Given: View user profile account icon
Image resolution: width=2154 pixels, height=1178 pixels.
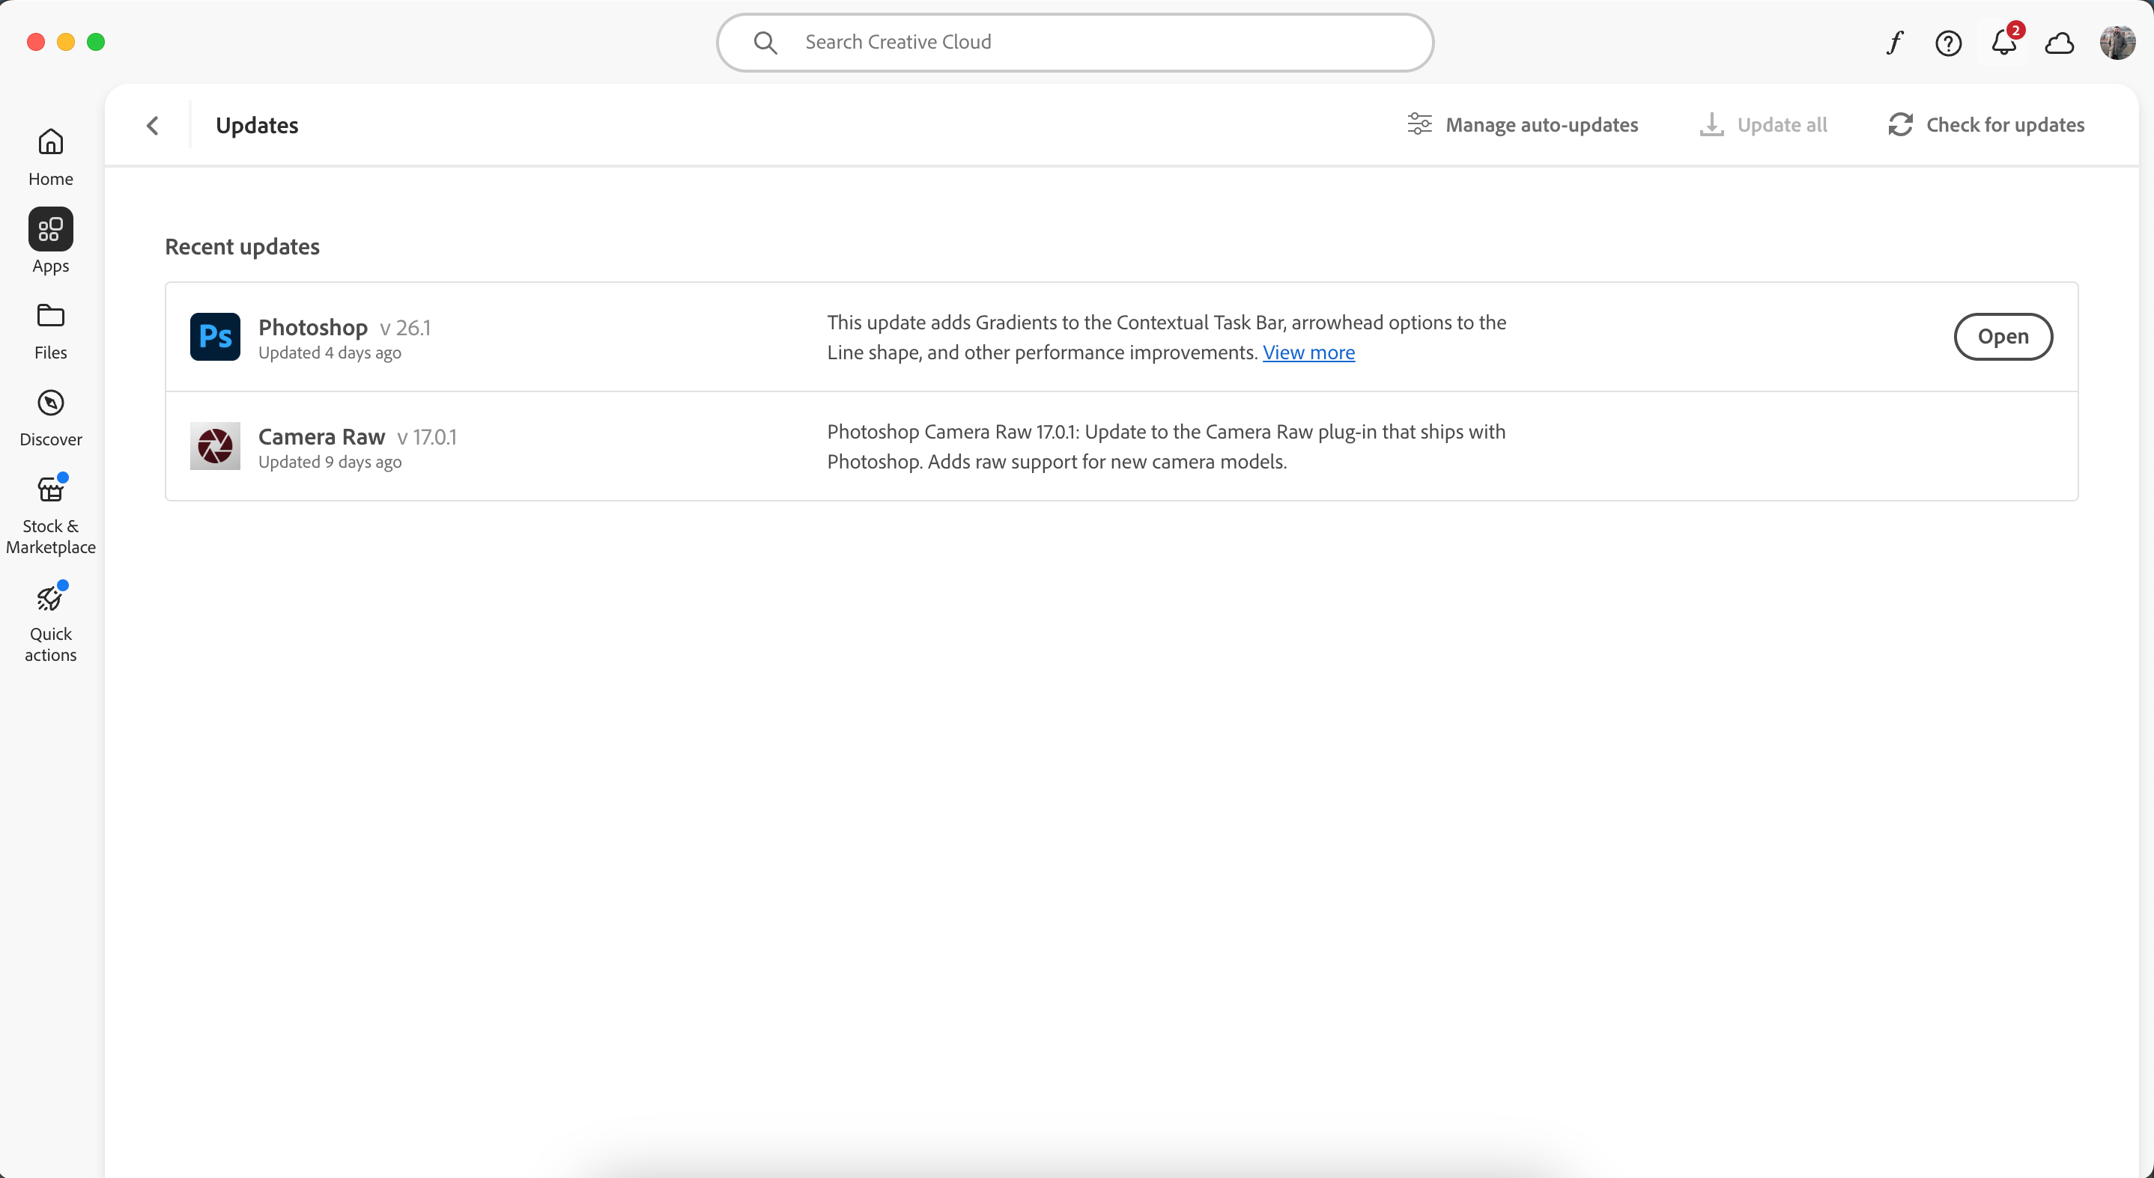Looking at the screenshot, I should (x=2118, y=42).
